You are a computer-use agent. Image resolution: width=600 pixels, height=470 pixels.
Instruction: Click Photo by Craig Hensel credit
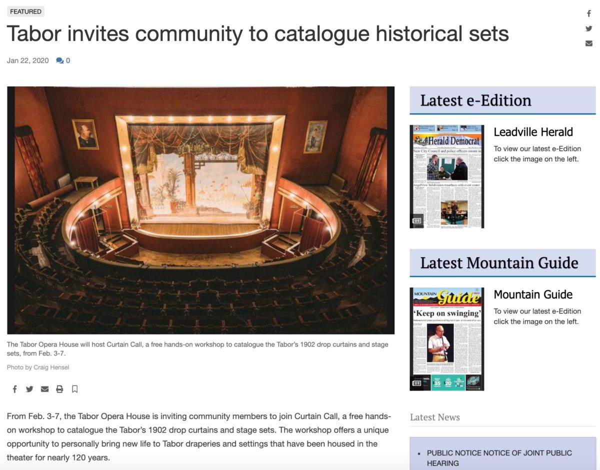tap(38, 367)
